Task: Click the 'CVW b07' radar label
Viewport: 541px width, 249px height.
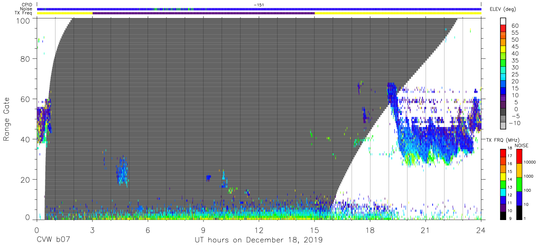Action: (x=52, y=240)
